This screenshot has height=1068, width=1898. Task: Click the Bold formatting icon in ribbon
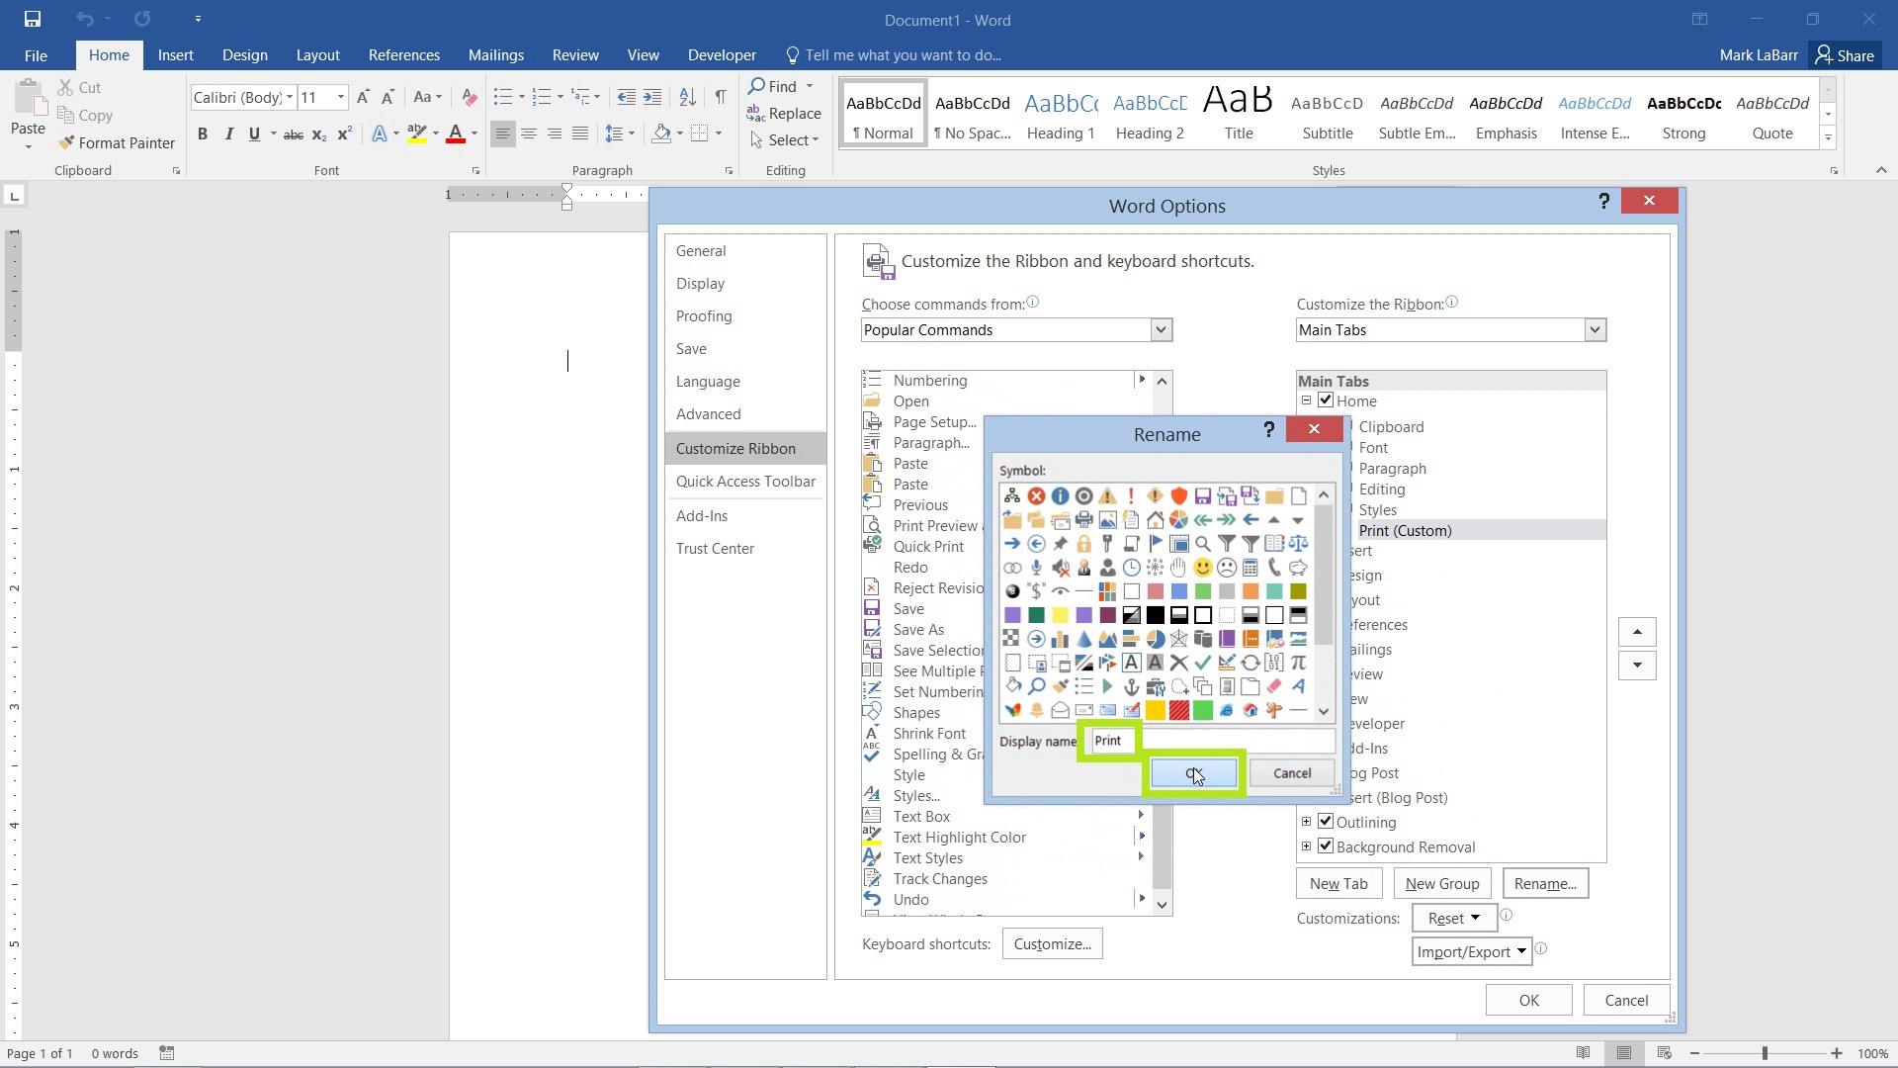click(x=202, y=134)
